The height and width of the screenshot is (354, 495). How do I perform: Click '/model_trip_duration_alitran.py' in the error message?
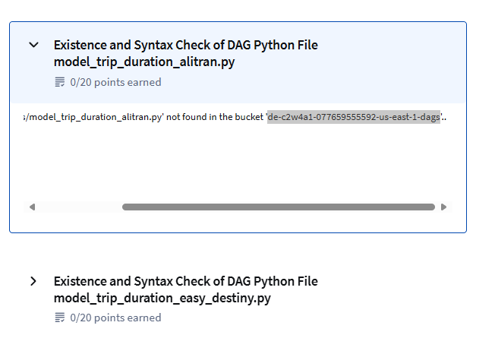(x=95, y=117)
